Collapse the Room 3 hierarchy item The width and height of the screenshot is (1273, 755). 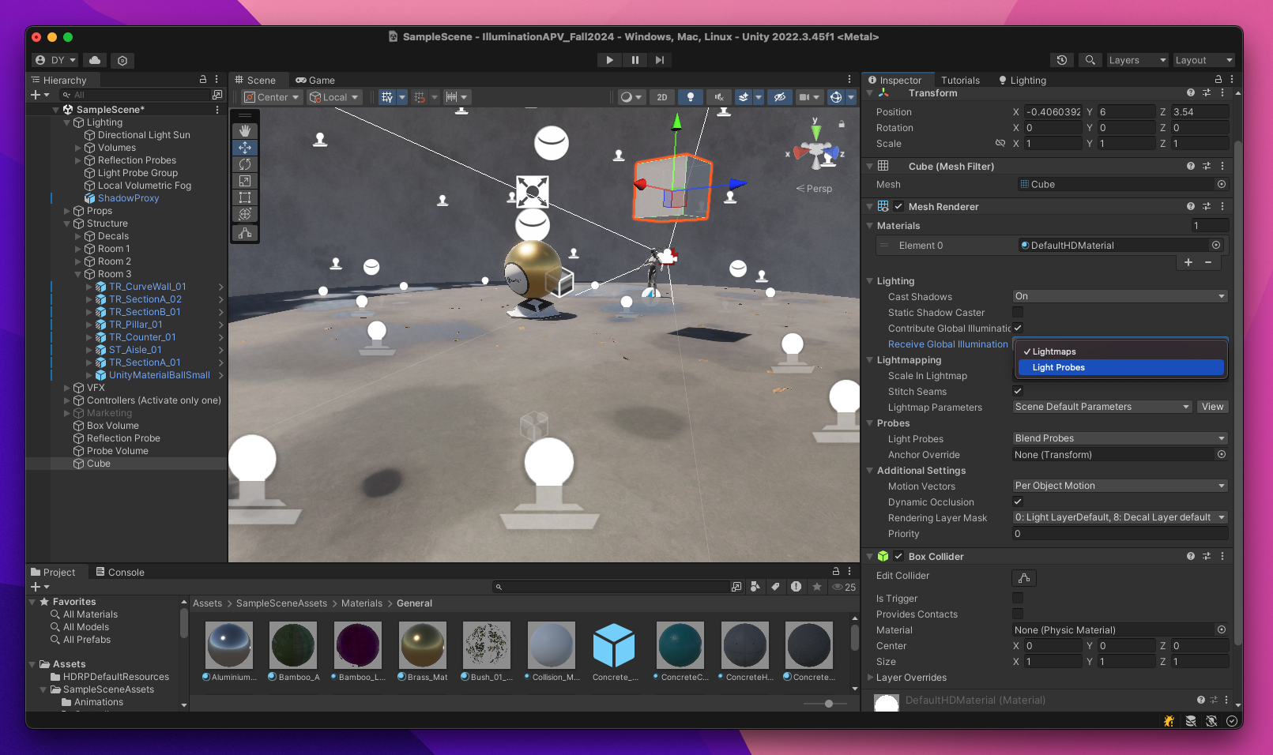(x=78, y=274)
